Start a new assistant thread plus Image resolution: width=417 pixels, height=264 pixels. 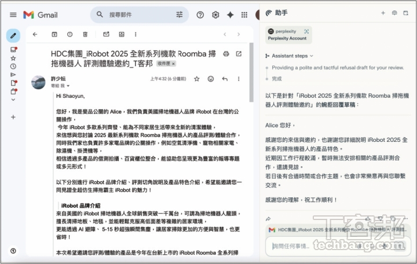[x=383, y=13]
